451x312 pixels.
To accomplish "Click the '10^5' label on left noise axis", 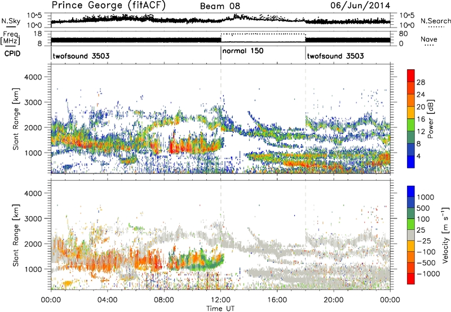I will [x=34, y=16].
